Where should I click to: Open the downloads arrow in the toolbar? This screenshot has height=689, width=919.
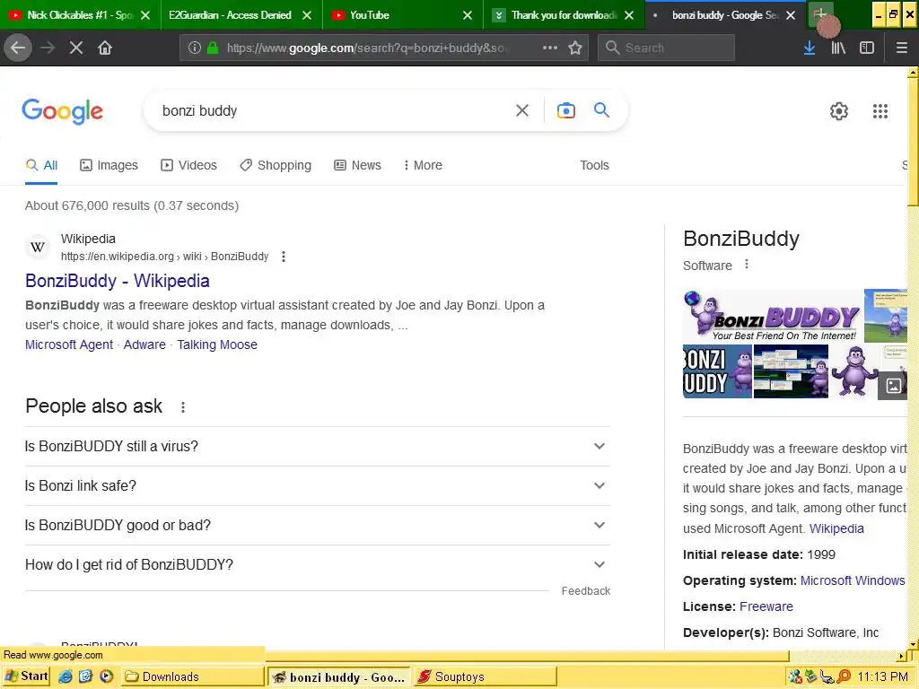(810, 48)
